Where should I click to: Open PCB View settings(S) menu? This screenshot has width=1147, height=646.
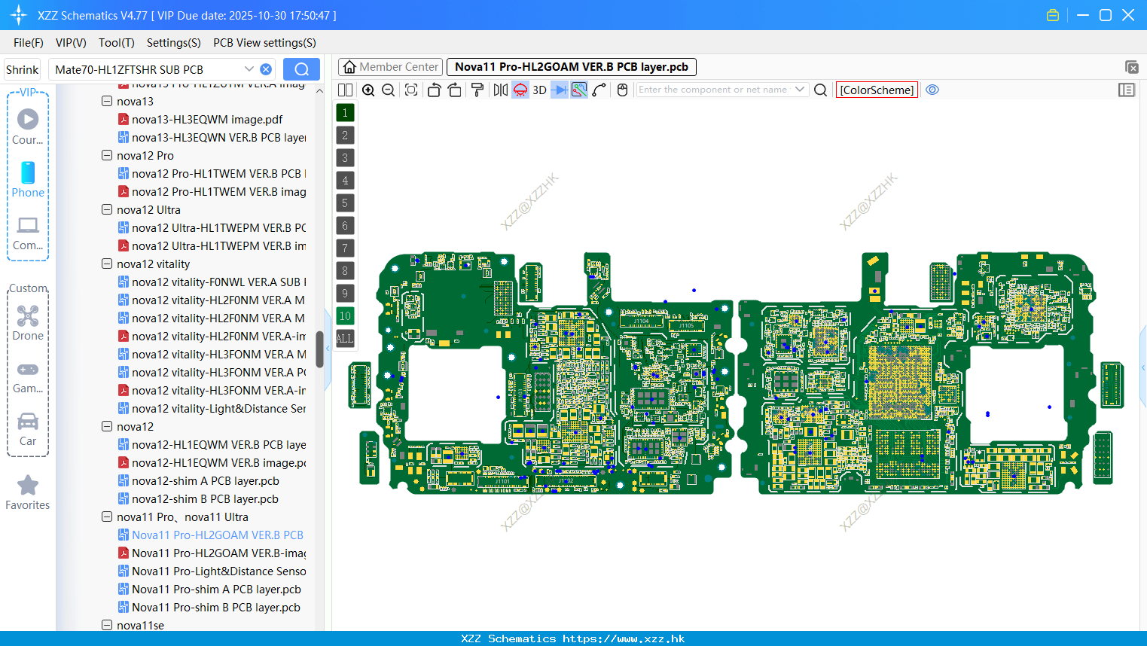pyautogui.click(x=264, y=43)
